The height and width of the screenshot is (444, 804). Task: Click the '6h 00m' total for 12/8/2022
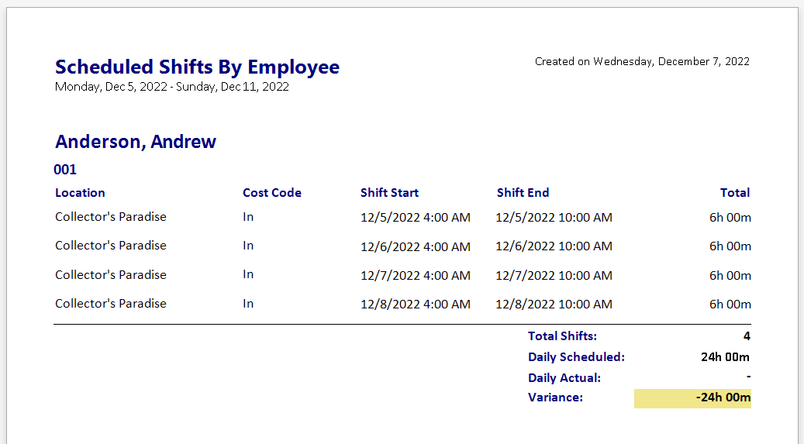click(x=730, y=304)
